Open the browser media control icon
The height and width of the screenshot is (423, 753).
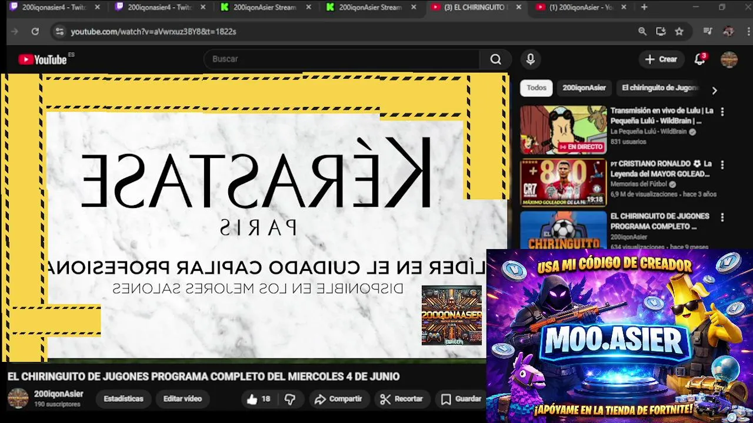tap(708, 32)
